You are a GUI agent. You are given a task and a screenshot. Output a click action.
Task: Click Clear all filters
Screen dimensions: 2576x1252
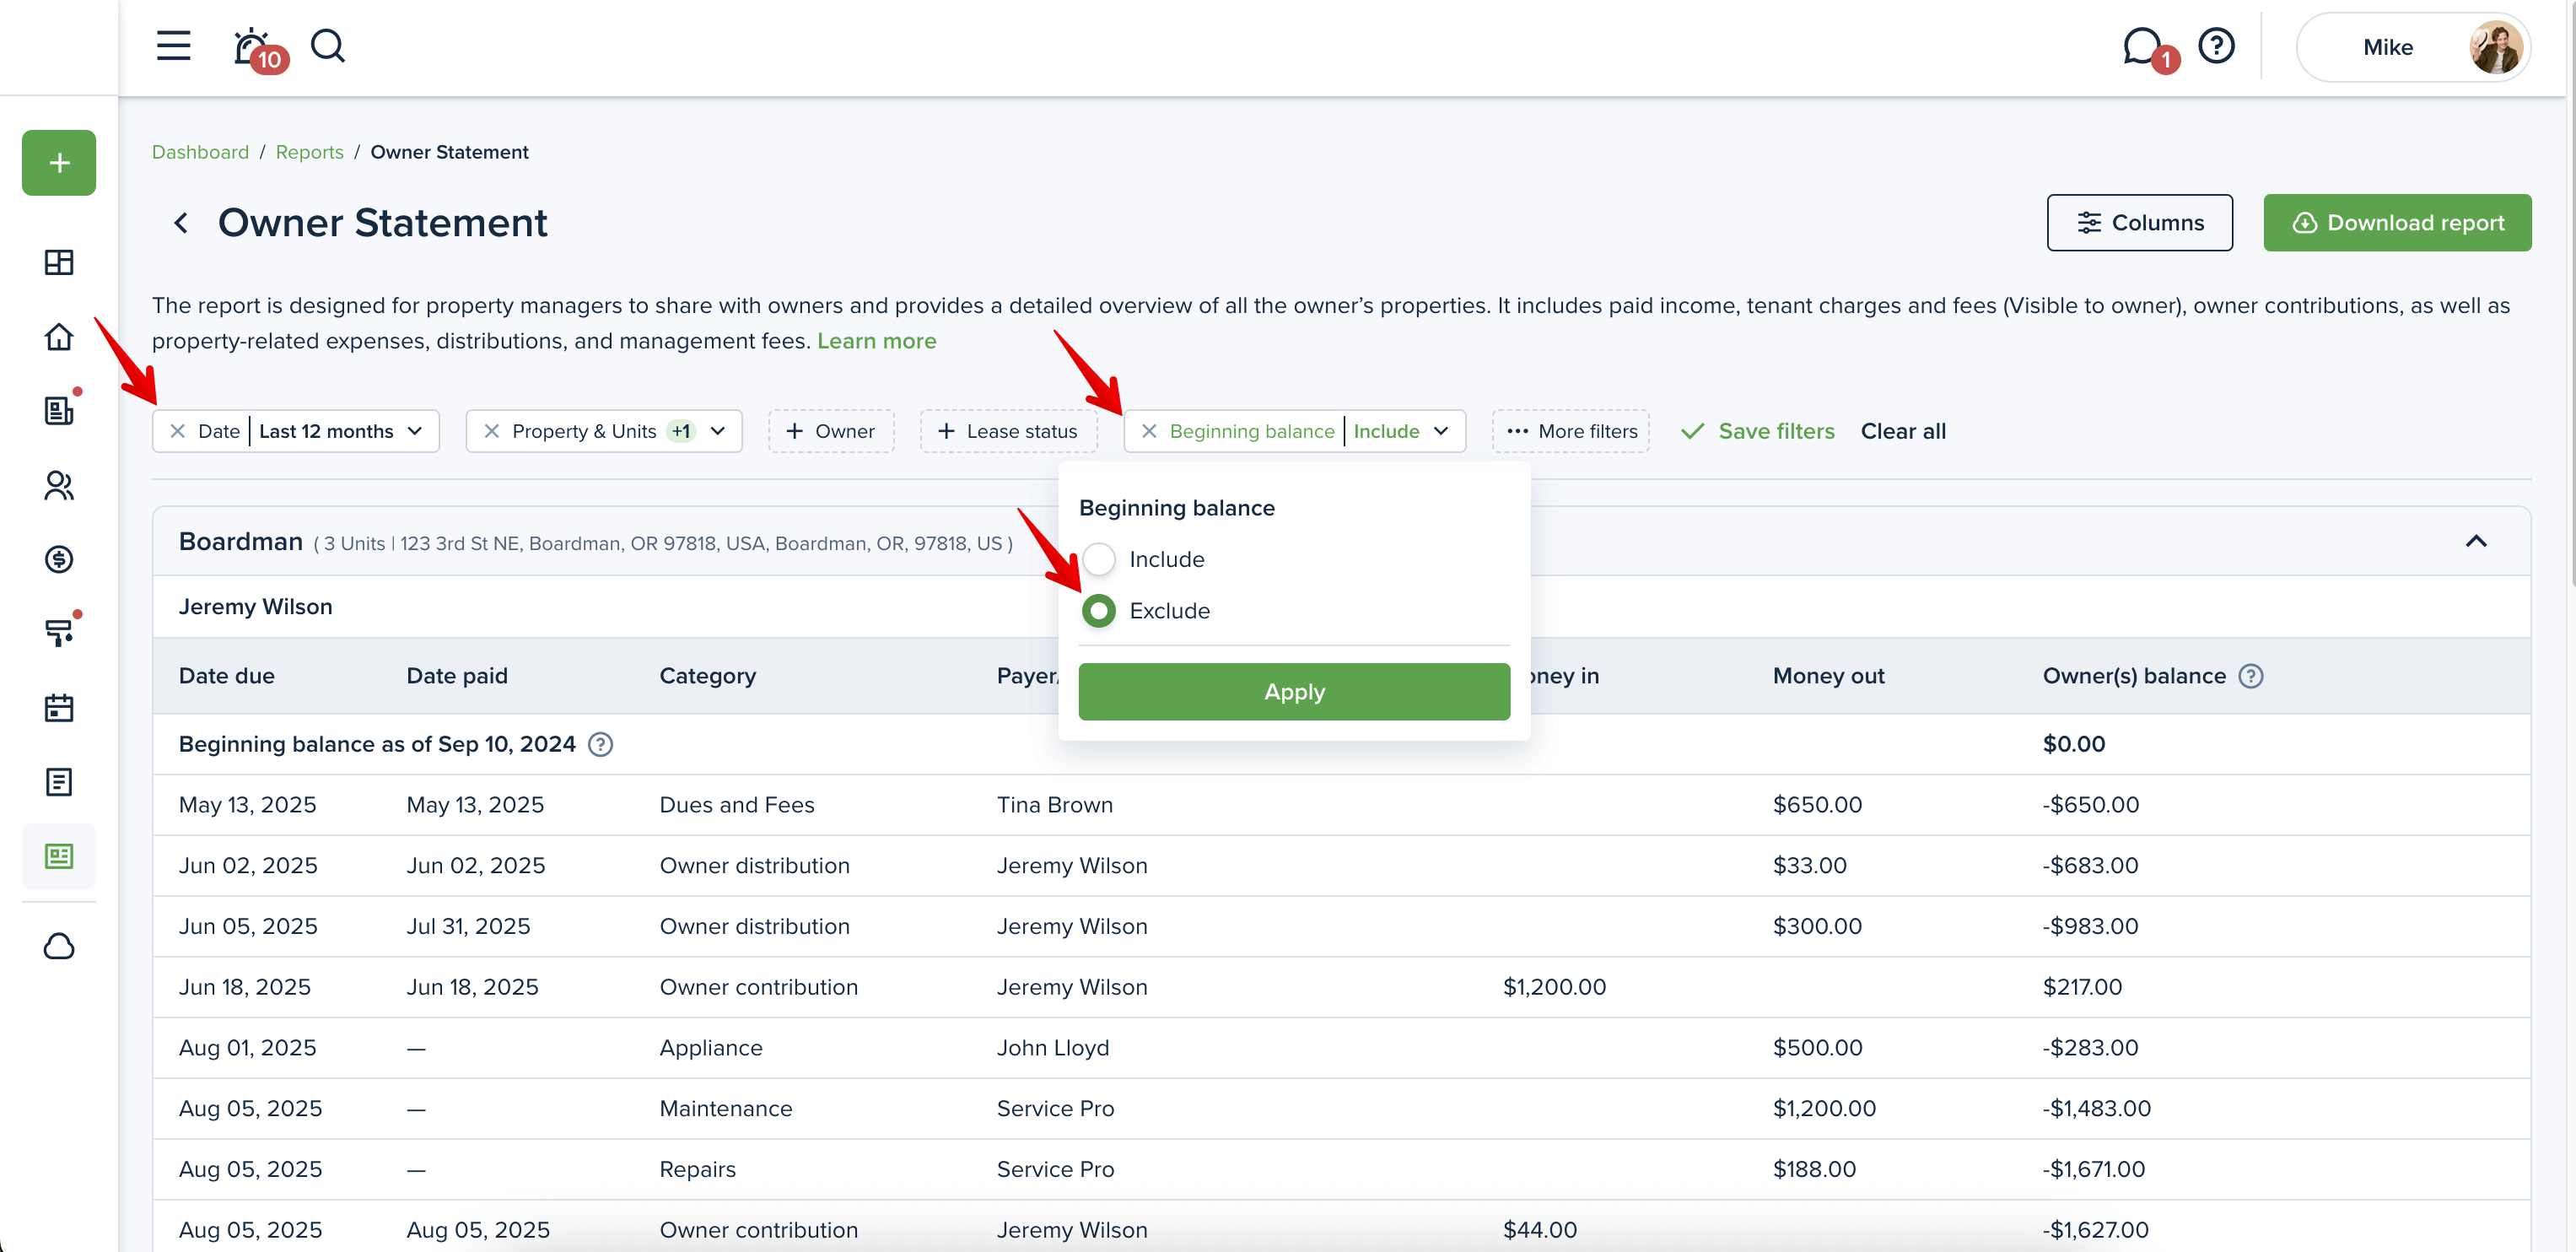[1903, 431]
